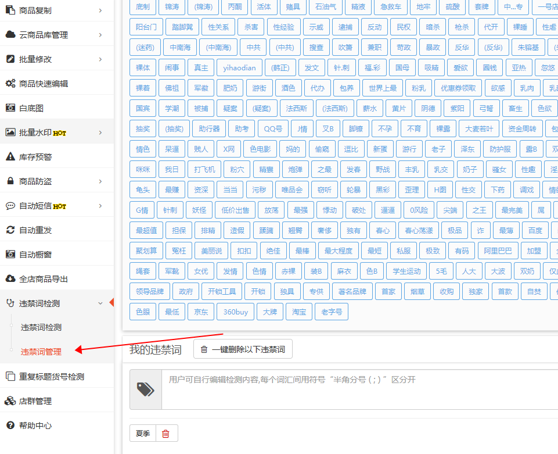Select the 著名品牌 word tag
This screenshot has width=558, height=454.
pos(352,291)
